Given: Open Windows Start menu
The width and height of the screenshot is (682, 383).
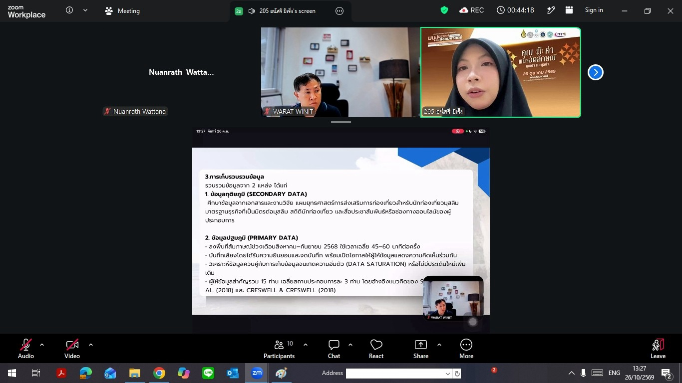Looking at the screenshot, I should tap(11, 373).
